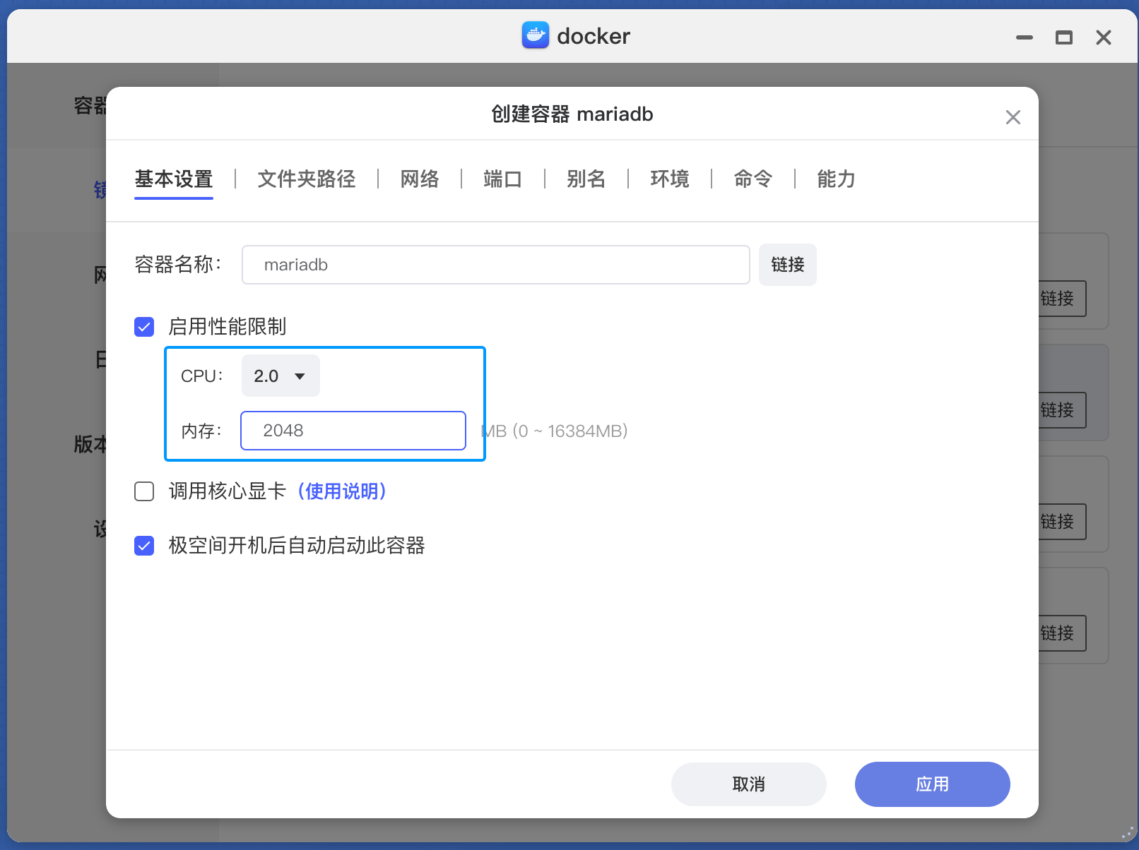Screen dimensions: 1139x850
Task: Click the 内存 2048 input field
Action: [x=353, y=431]
